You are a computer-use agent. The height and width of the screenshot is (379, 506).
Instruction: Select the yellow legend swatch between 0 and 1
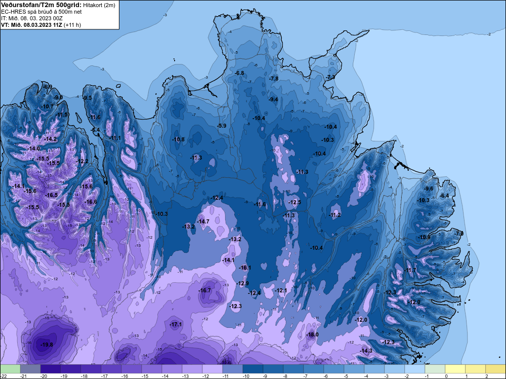tap(455, 369)
